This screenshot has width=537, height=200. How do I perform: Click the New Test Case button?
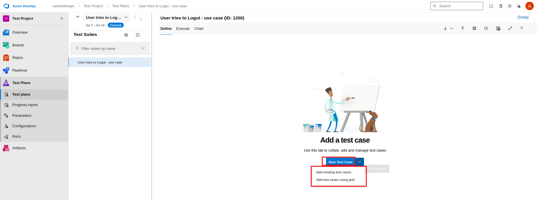tap(340, 162)
